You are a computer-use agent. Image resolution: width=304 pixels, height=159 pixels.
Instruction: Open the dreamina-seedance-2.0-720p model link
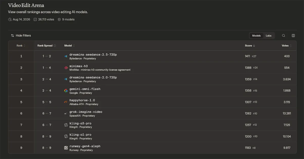point(93,77)
